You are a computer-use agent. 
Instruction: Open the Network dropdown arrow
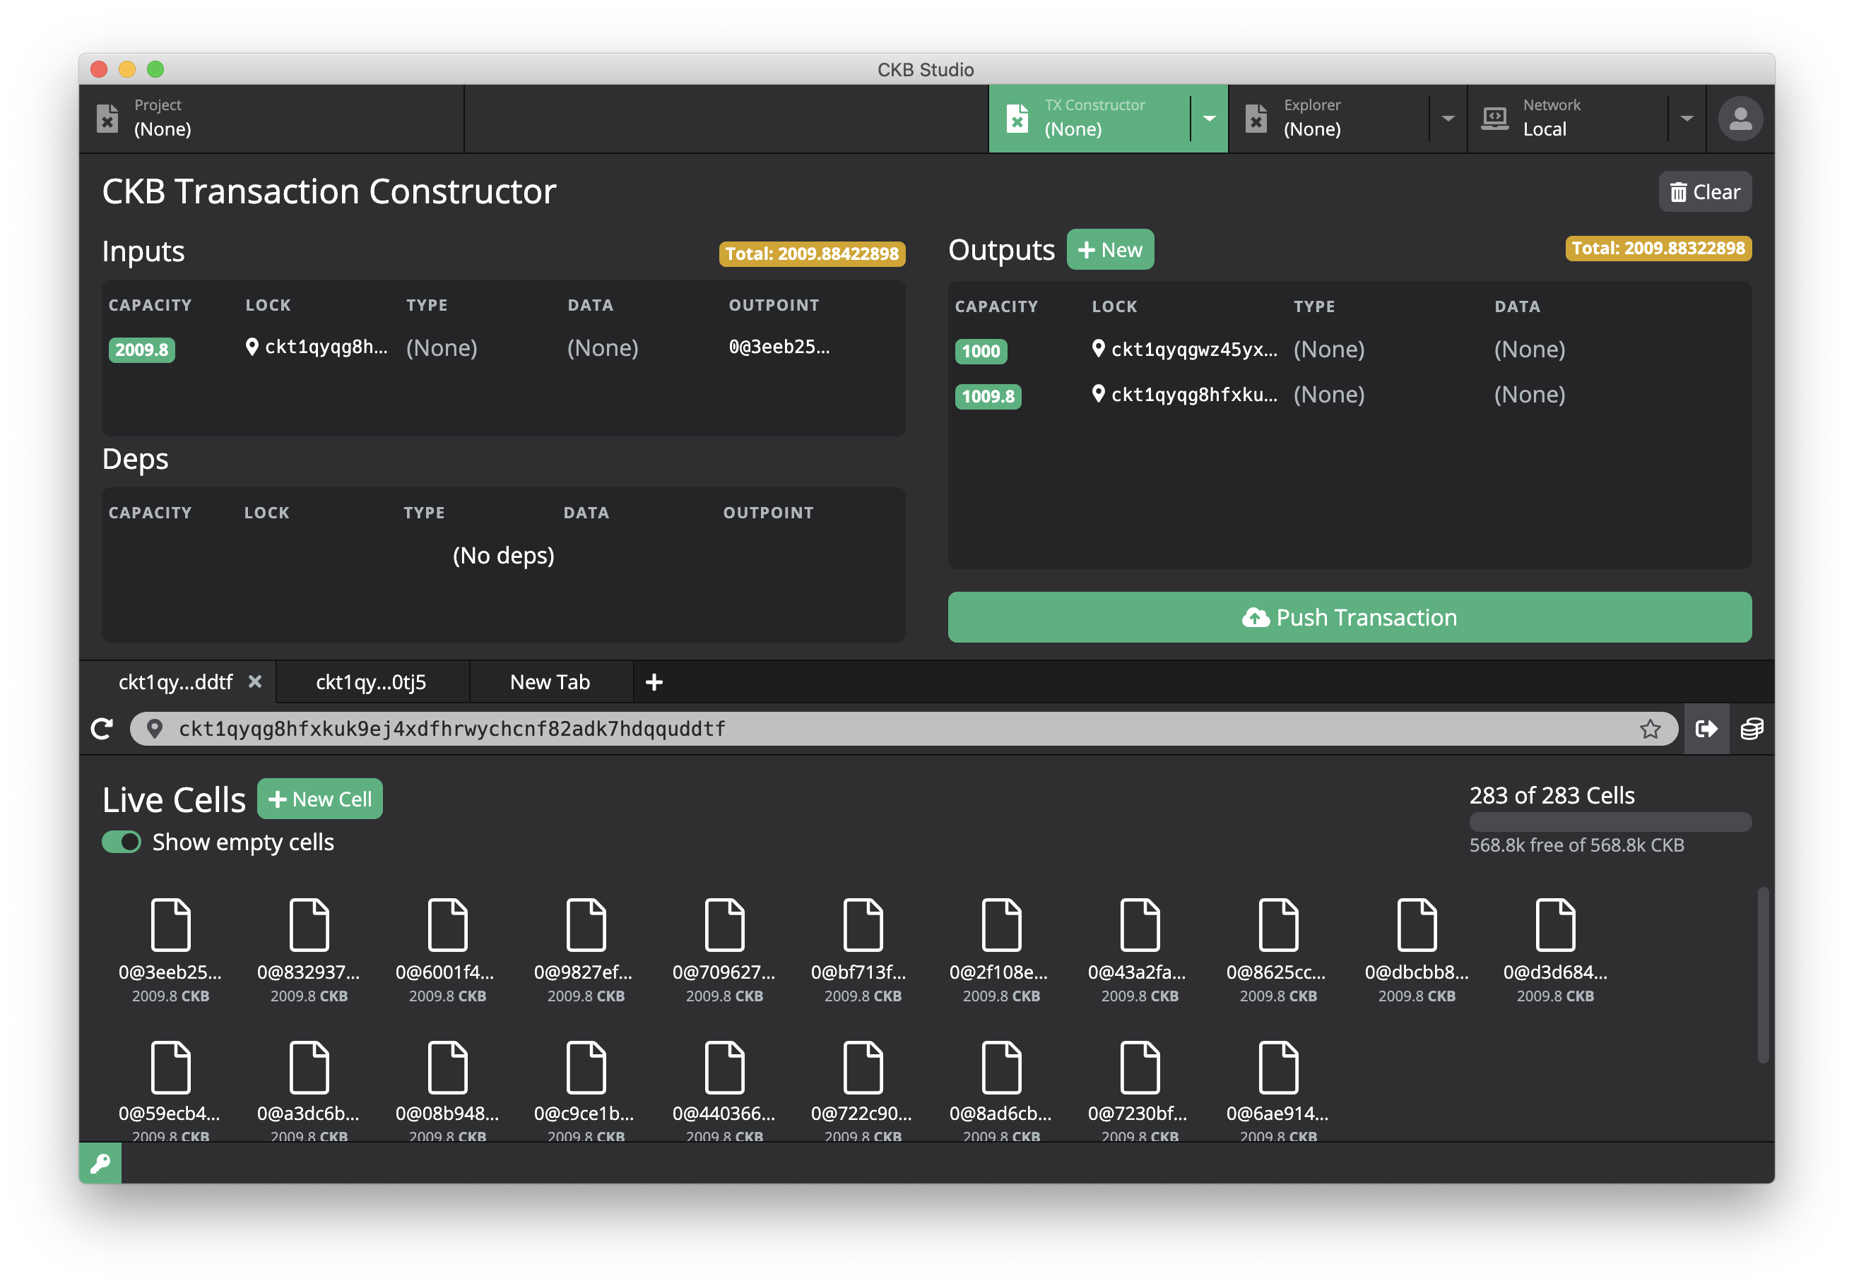(1686, 119)
